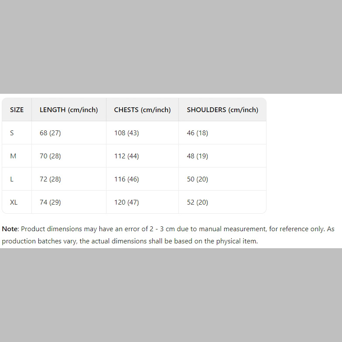Click the 68 (27) length cell

click(50, 133)
